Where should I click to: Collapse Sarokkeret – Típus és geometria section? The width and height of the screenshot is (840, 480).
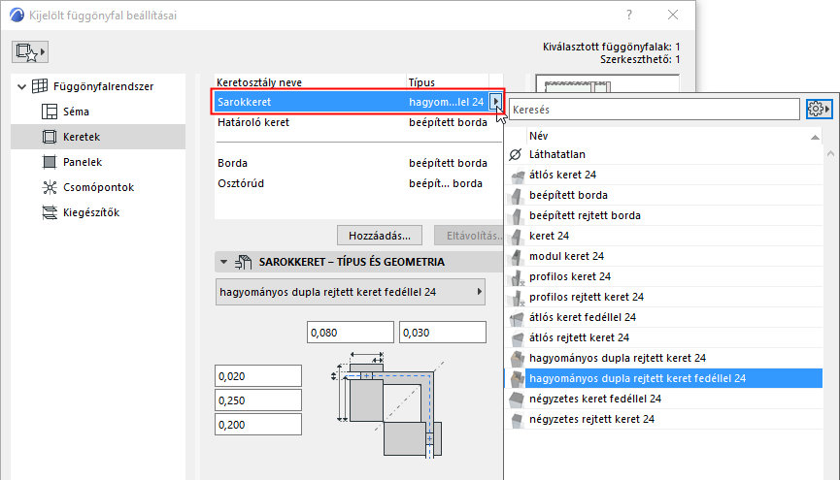pyautogui.click(x=224, y=262)
